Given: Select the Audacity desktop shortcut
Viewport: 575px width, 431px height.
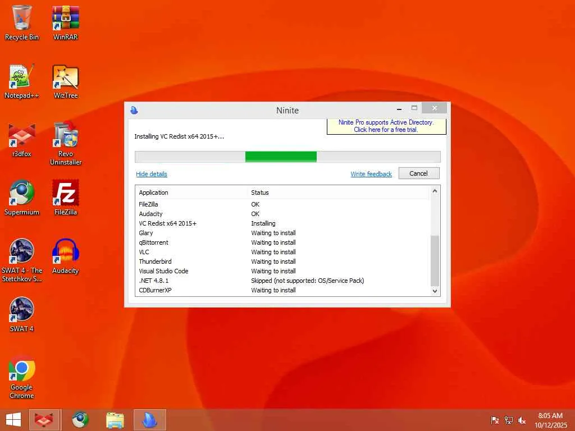Looking at the screenshot, I should (x=65, y=256).
